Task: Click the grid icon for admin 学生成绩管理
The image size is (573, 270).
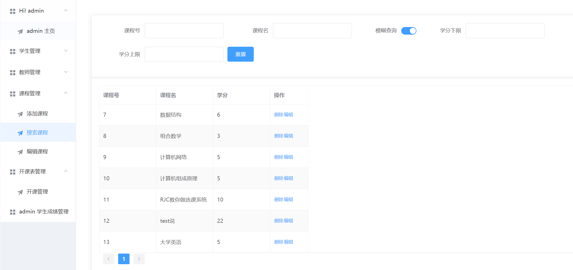Action: tap(12, 212)
